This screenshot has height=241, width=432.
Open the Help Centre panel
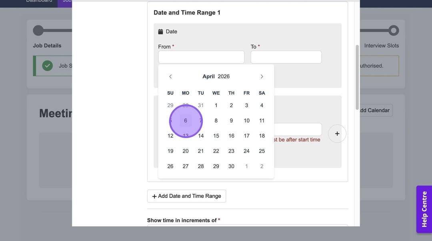424,209
